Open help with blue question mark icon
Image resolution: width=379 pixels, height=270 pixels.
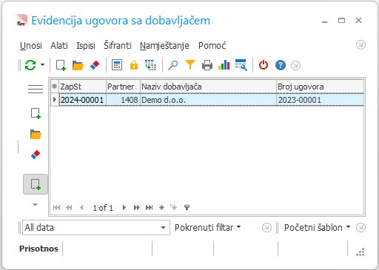coord(281,65)
